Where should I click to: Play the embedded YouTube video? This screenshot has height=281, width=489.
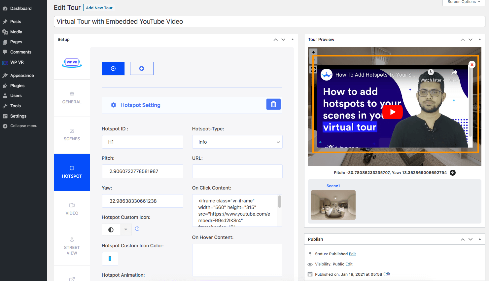coord(393,112)
